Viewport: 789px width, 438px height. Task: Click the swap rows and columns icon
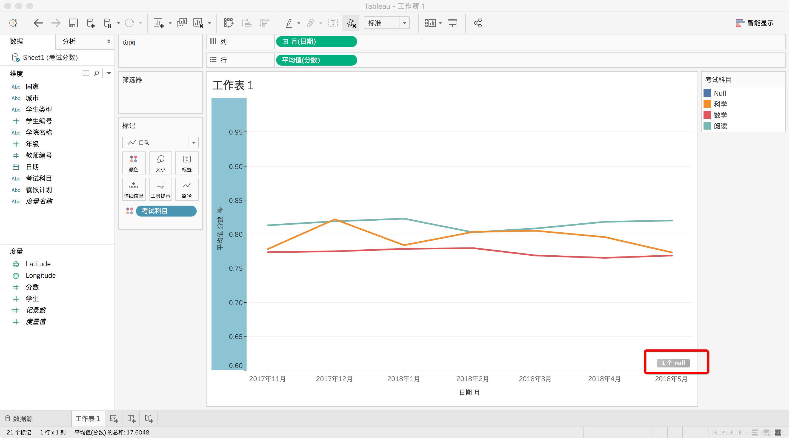point(228,23)
